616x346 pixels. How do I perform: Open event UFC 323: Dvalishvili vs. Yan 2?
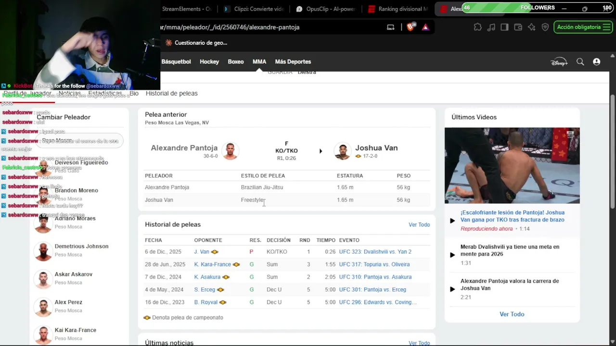[375, 252]
